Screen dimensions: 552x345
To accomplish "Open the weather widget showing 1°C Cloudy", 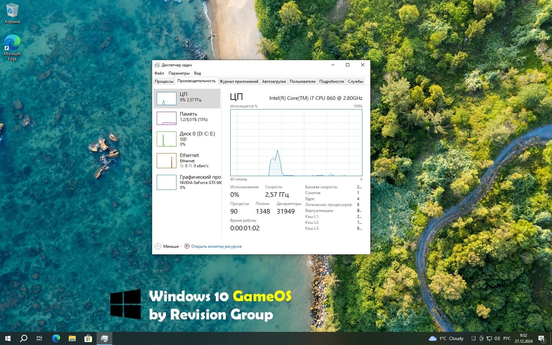I will pos(446,338).
